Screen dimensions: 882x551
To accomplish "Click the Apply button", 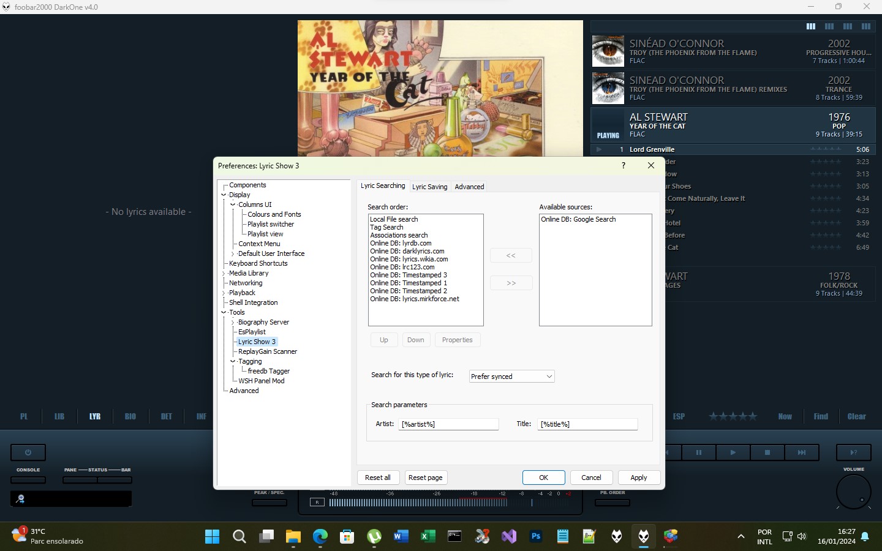I will click(638, 478).
